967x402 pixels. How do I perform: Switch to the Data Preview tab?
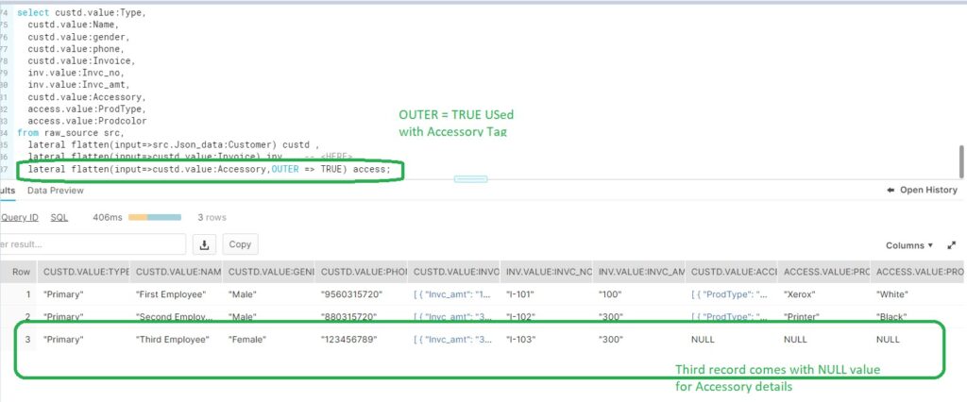[x=56, y=191]
